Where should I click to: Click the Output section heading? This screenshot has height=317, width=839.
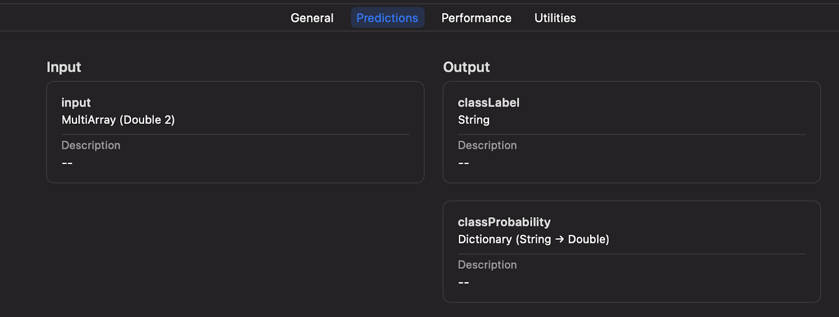pyautogui.click(x=466, y=67)
